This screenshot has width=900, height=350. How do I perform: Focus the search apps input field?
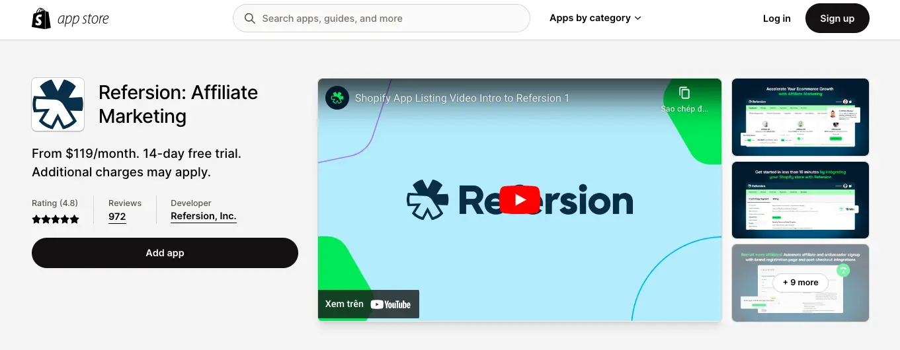382,18
